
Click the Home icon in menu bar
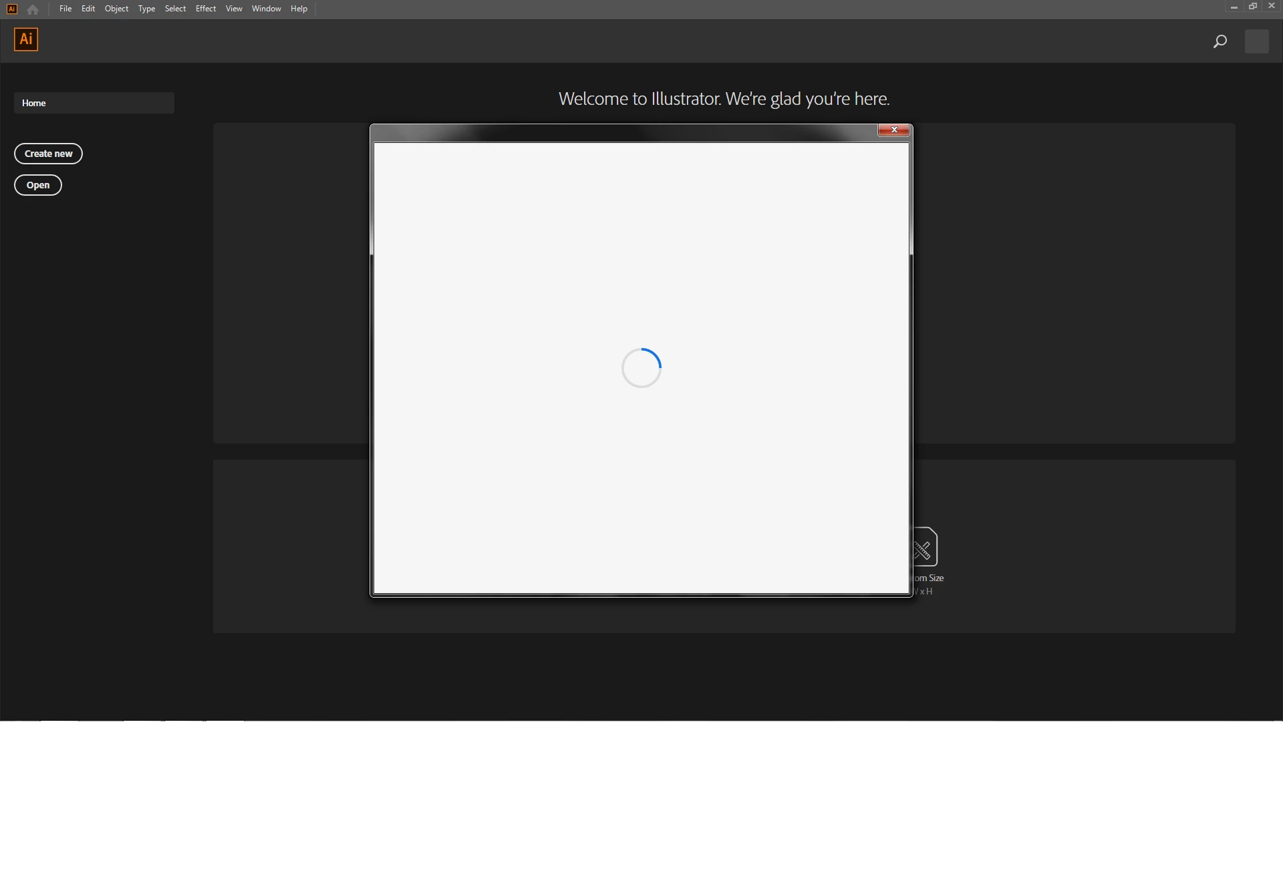click(33, 9)
